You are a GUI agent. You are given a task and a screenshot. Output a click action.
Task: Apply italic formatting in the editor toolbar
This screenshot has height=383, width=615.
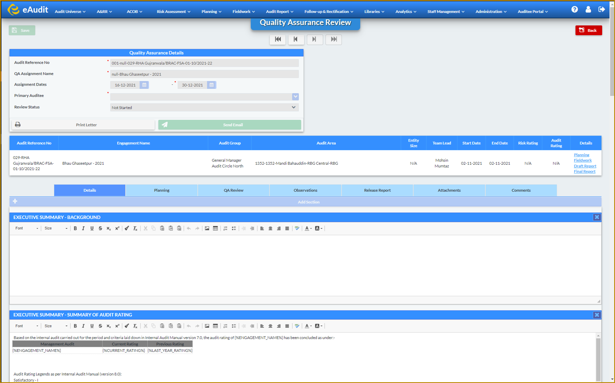click(84, 228)
